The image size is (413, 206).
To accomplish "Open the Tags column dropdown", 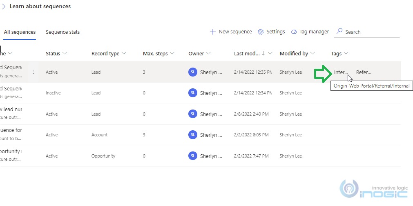I will click(x=346, y=53).
